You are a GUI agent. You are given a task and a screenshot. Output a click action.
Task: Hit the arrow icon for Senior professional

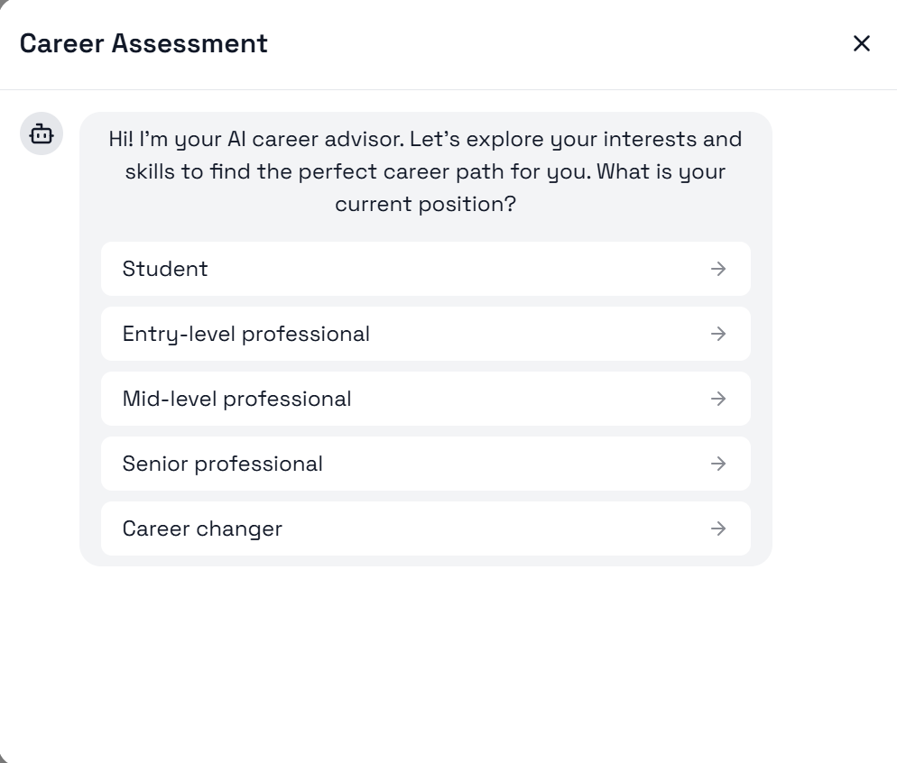[717, 464]
